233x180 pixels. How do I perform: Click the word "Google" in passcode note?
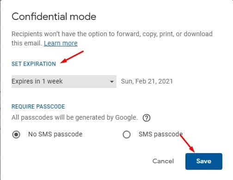click(126, 118)
